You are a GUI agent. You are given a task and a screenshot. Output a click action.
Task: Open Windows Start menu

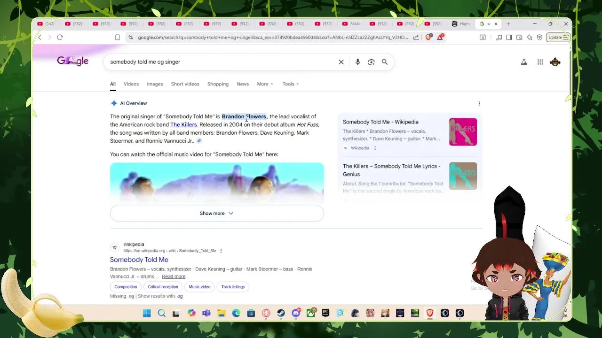(x=147, y=313)
